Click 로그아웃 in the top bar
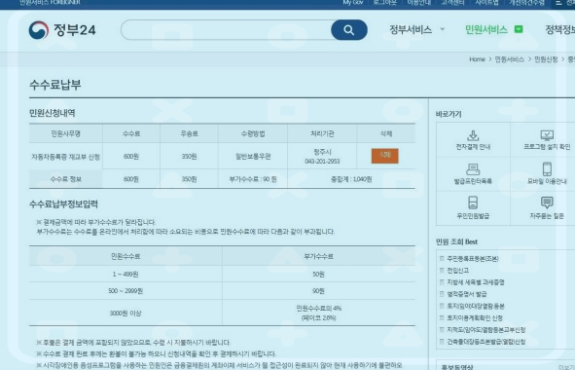Screen dimensions: 575x370 point(385,2)
